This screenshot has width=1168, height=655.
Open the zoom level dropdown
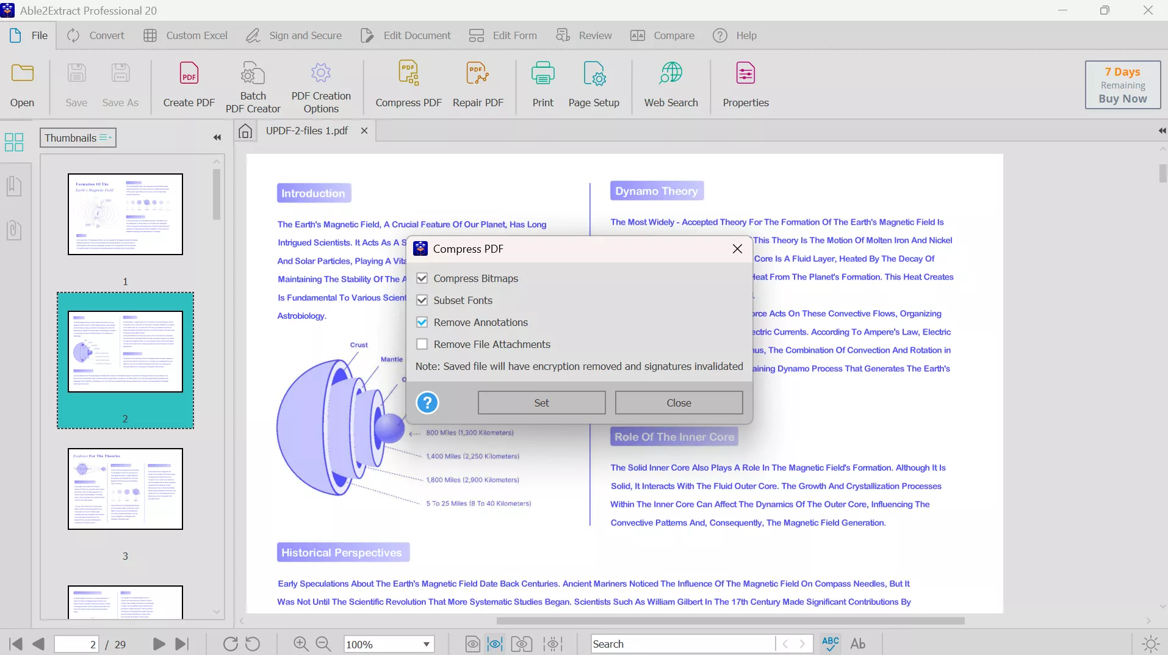(x=426, y=644)
